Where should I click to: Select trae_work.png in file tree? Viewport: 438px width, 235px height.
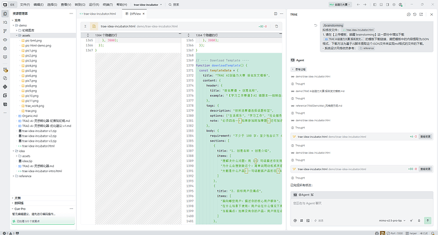34,106
